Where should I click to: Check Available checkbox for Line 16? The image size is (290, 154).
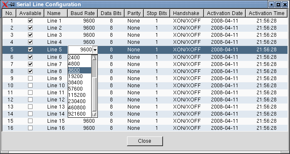click(x=30, y=128)
